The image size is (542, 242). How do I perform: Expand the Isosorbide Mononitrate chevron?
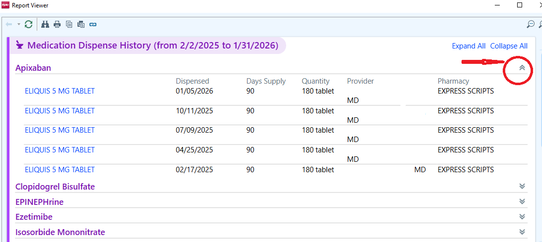click(522, 232)
